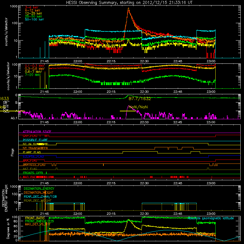Select the 50-100 keV legend label
Screen dimensions: 244x244
coord(34,20)
